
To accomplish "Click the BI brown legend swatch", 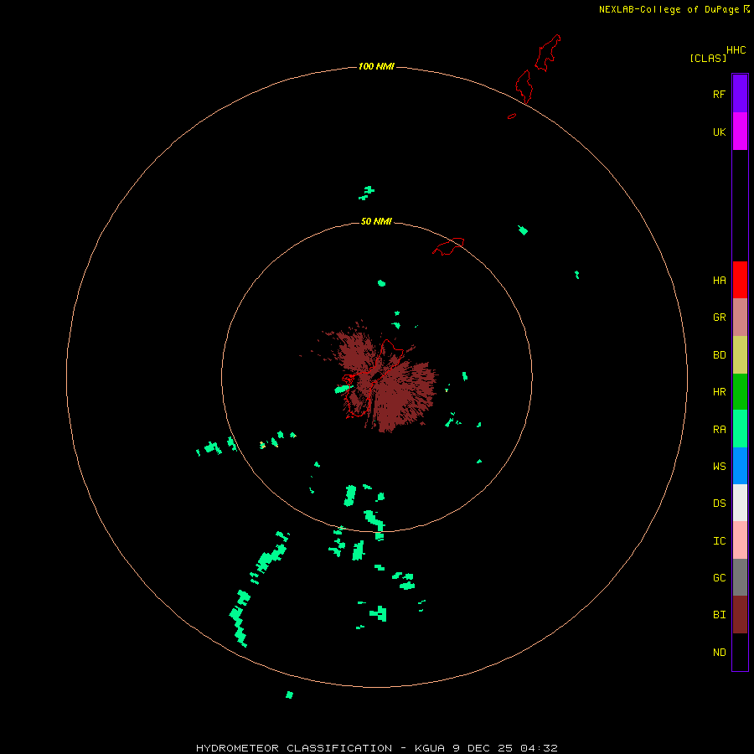I will point(740,615).
